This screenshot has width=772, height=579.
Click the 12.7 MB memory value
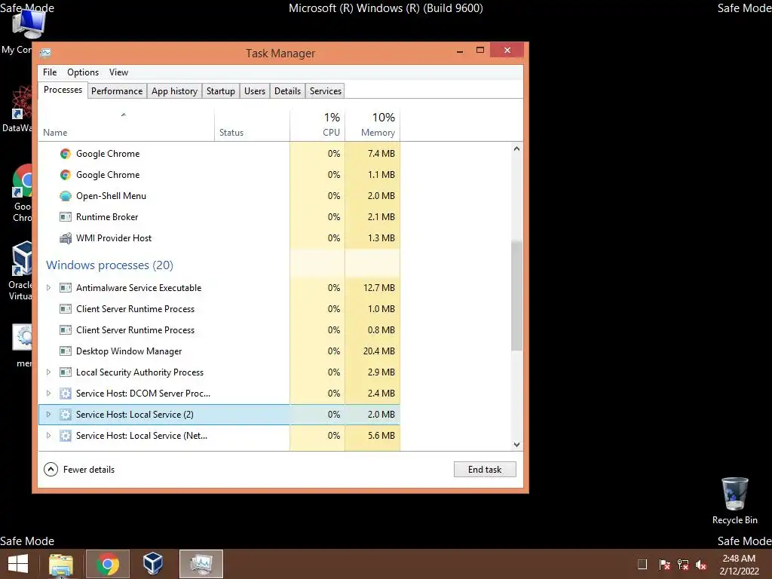click(x=378, y=287)
